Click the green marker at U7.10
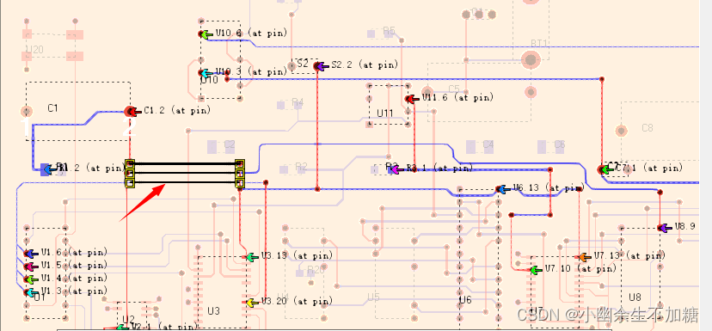 pos(537,270)
